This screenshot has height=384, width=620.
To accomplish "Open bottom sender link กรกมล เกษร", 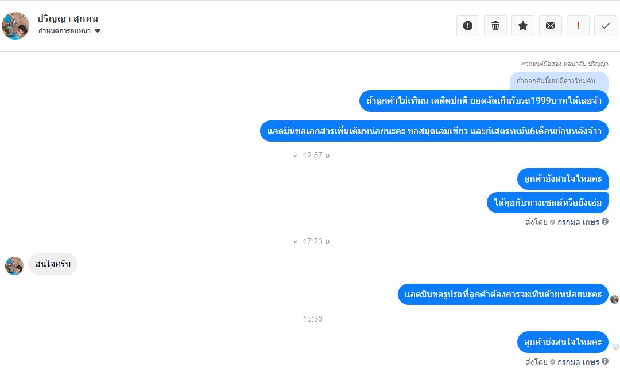I will (578, 362).
